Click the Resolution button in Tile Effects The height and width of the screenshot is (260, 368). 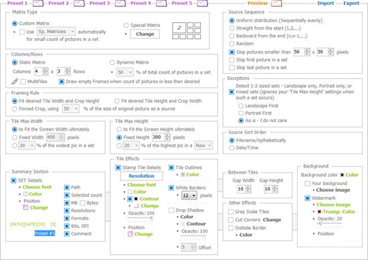pos(142,176)
